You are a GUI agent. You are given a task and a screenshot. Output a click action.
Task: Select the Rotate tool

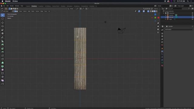pyautogui.click(x=3, y=26)
